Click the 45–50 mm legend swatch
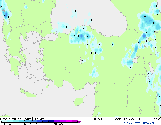Viewport: 161px width, 125px height. (75, 122)
